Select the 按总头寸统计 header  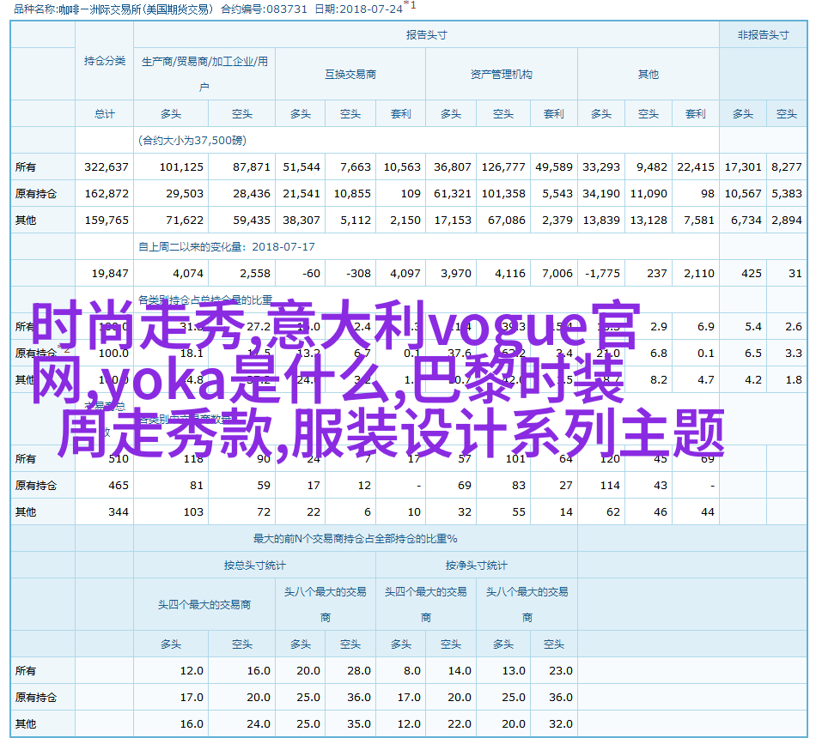pyautogui.click(x=254, y=566)
